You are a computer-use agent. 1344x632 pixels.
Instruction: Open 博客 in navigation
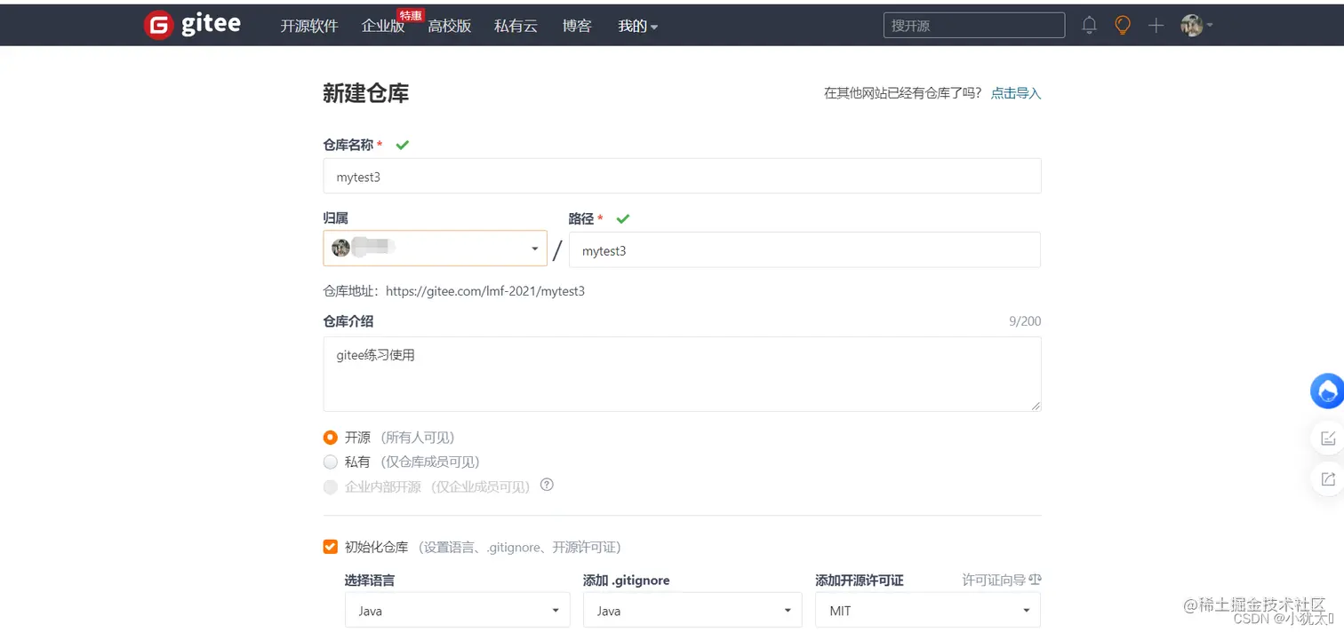point(577,27)
